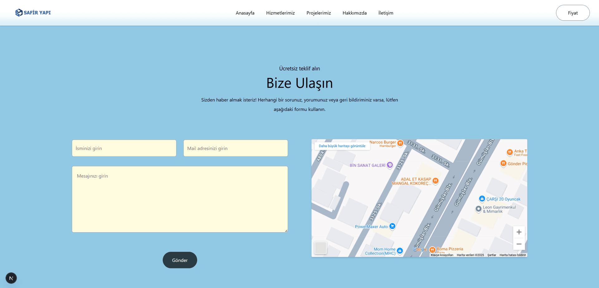Click the Leon Gayrimenkul & Mimarlık marker
This screenshot has width=599, height=288.
[x=478, y=209]
